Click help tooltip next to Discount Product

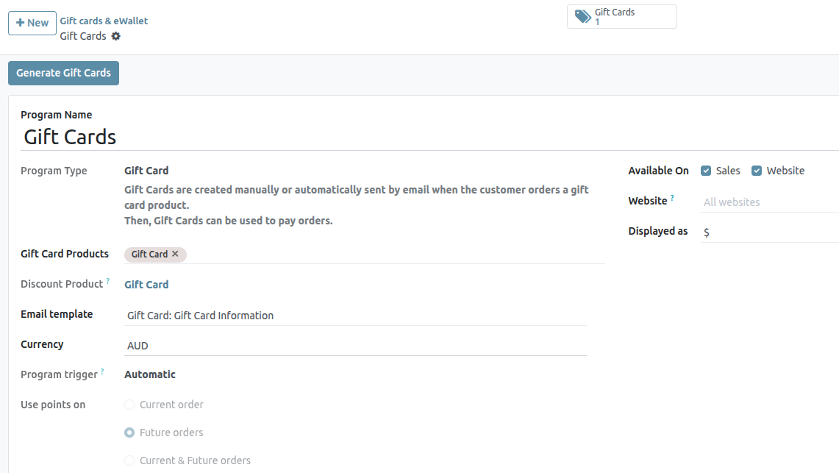click(108, 281)
